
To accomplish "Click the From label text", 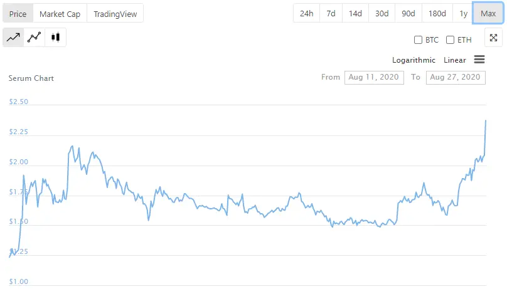I will (331, 77).
